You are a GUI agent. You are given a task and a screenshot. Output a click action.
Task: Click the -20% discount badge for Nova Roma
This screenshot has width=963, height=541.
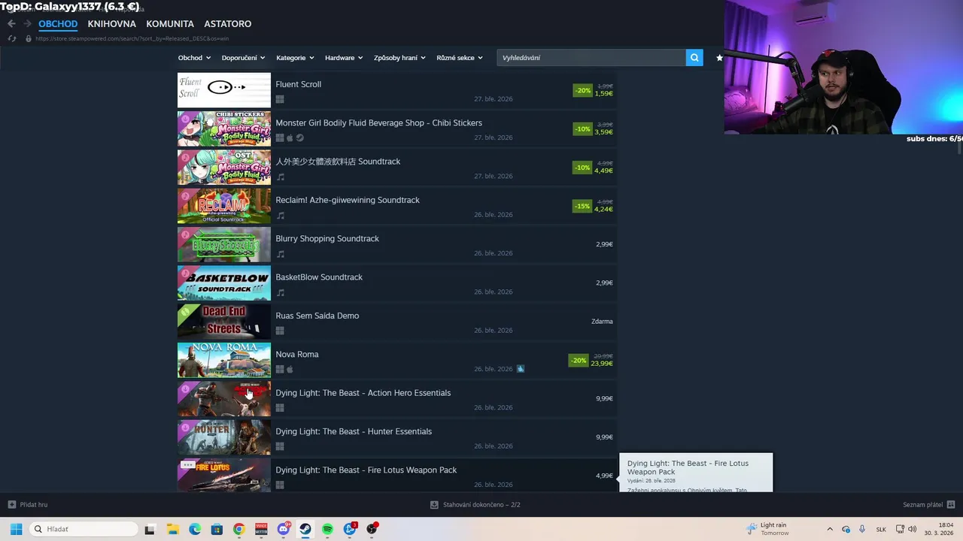pyautogui.click(x=579, y=361)
